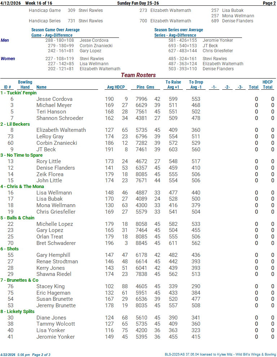
Task: Click the 'Women' category label
Action: click(8, 59)
